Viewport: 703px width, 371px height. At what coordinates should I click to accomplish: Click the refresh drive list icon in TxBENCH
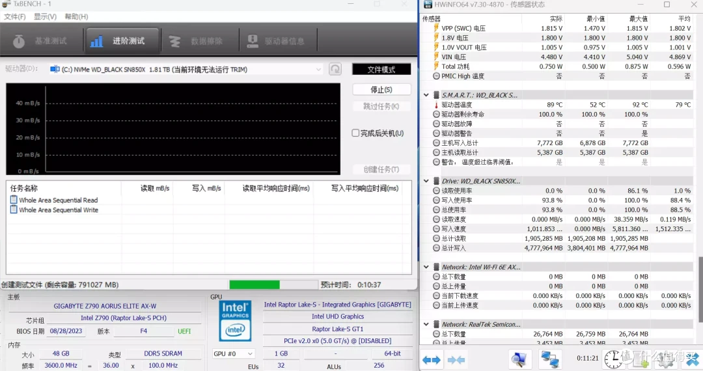[x=335, y=69]
